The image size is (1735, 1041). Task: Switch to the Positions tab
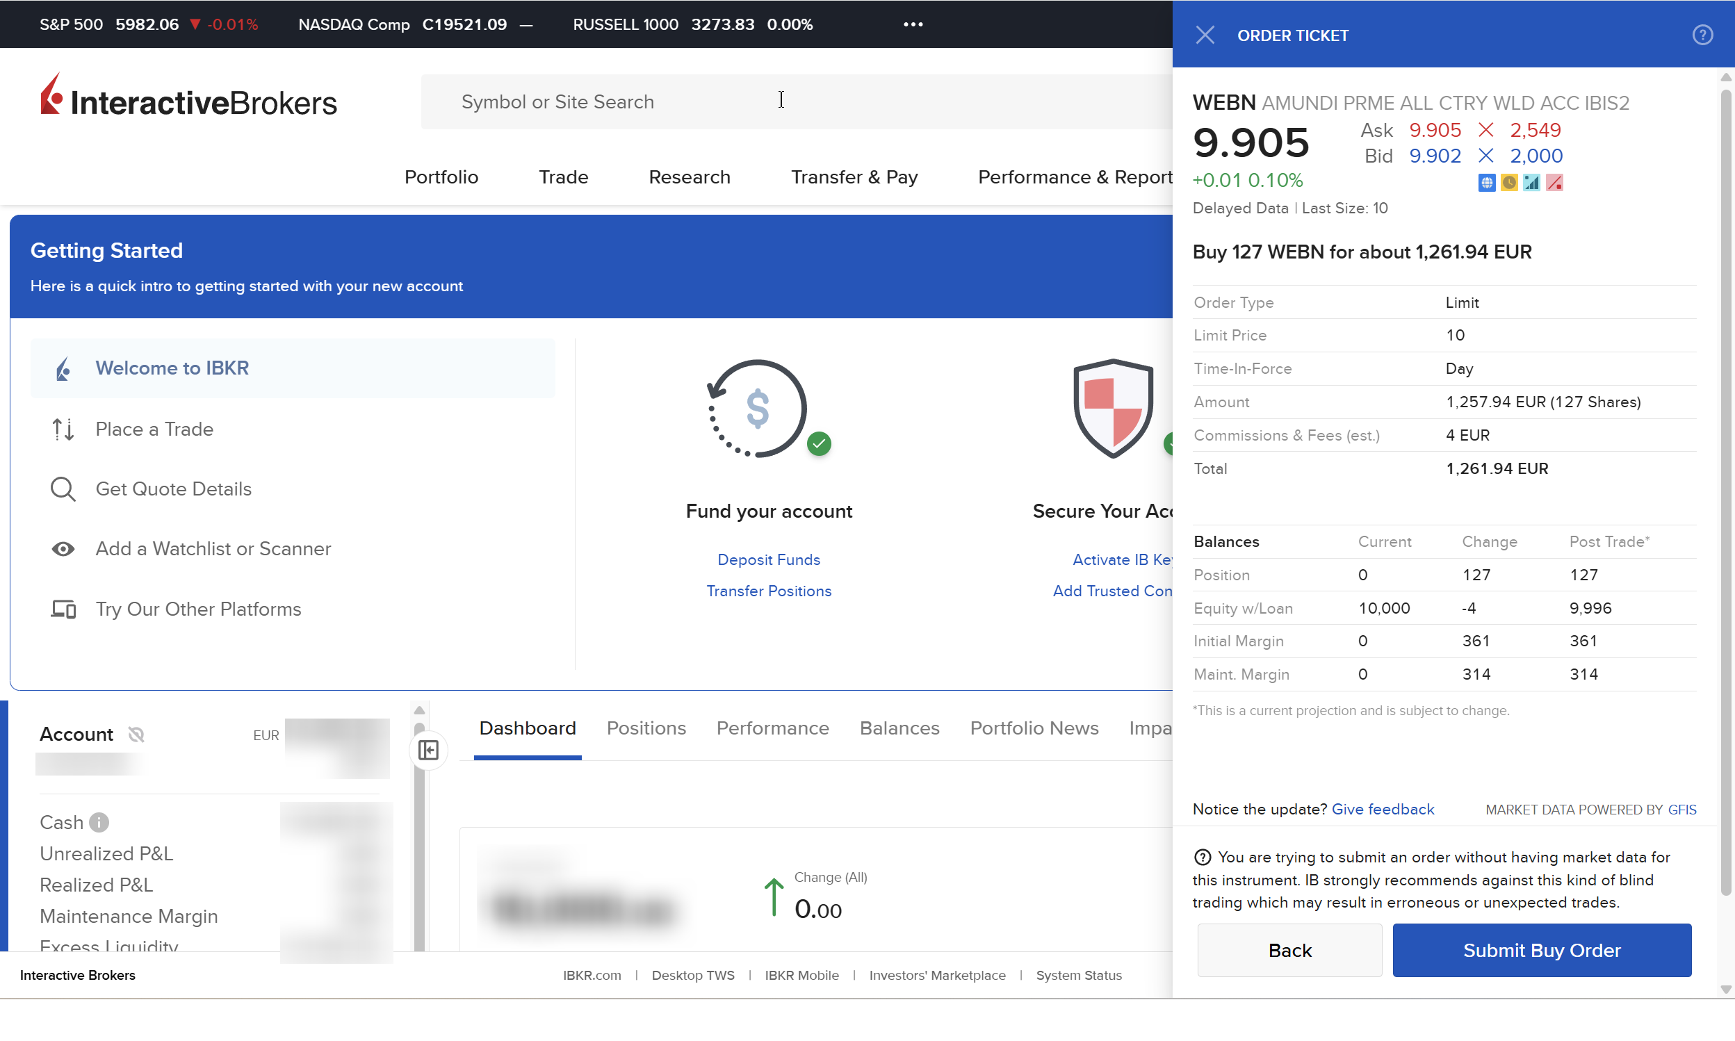pyautogui.click(x=646, y=728)
